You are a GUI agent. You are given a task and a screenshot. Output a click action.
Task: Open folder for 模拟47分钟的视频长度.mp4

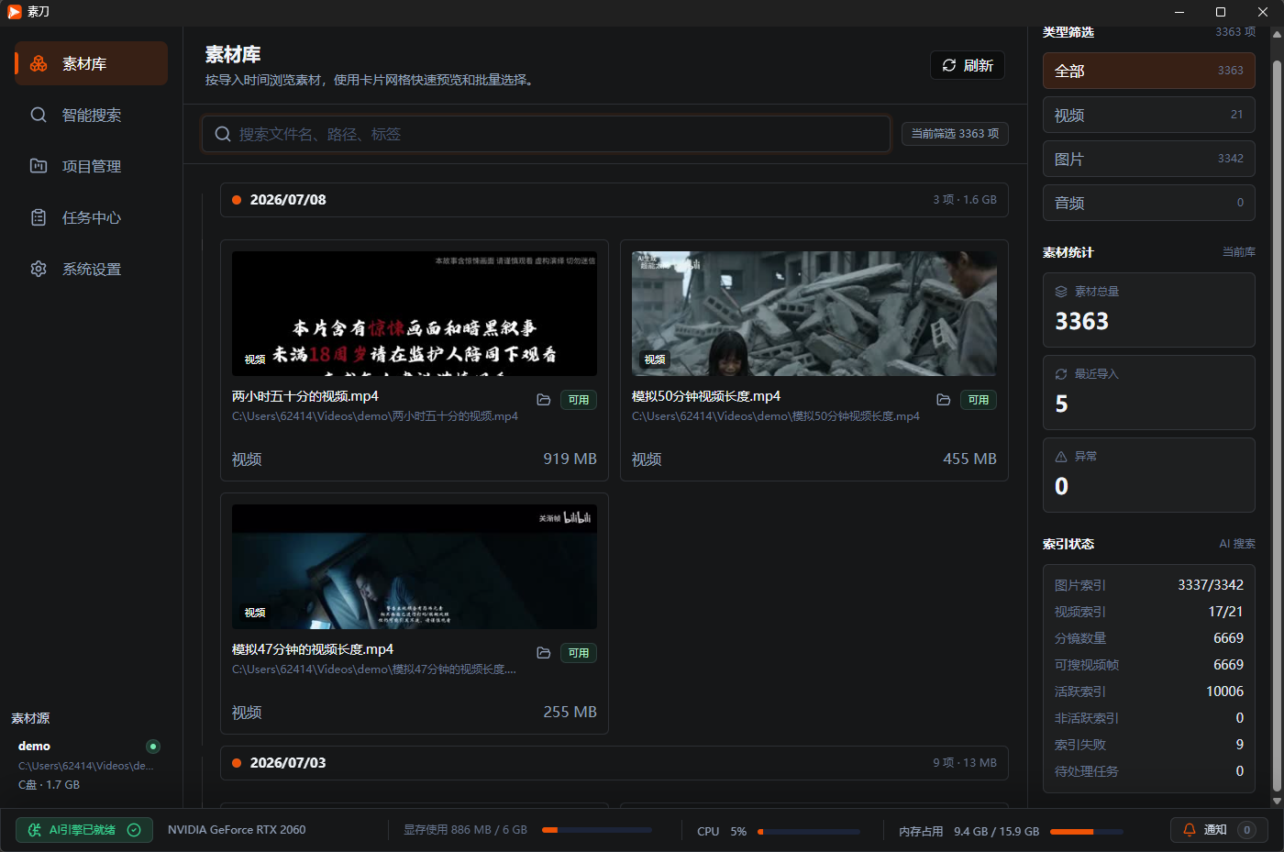click(544, 653)
